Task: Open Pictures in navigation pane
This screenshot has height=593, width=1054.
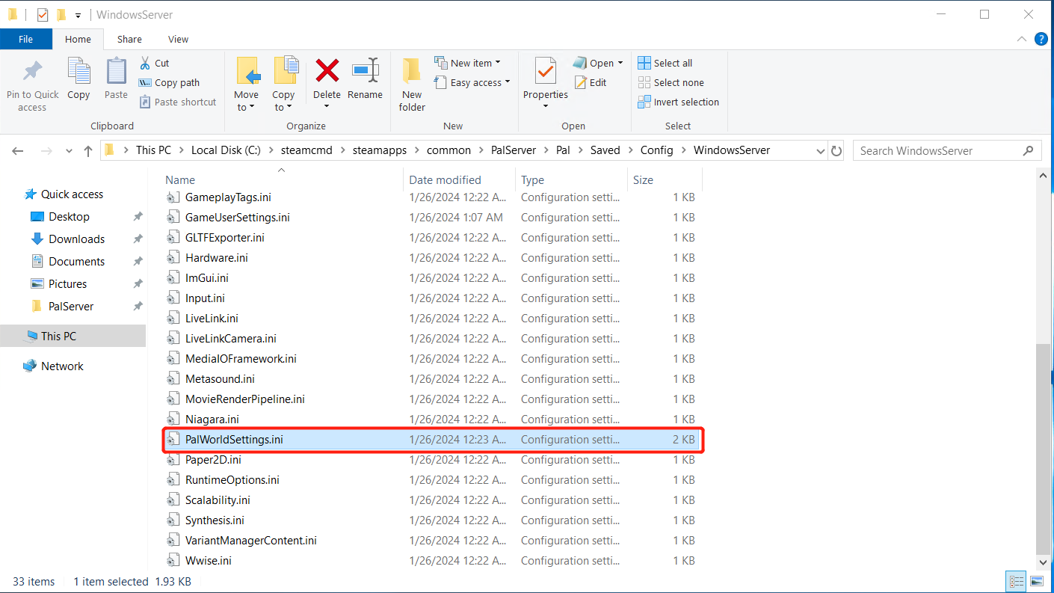Action: pos(67,284)
